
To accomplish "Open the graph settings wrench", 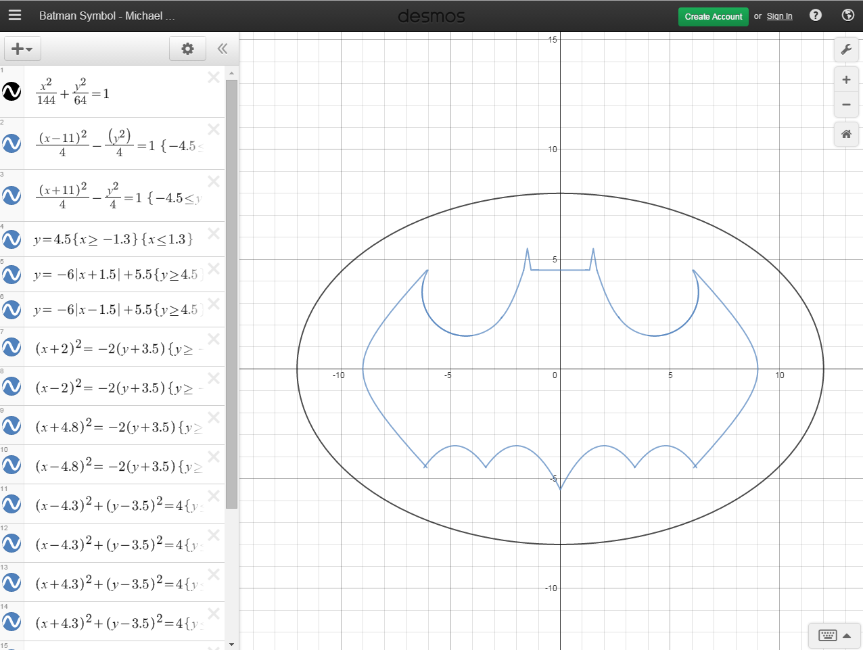I will pos(846,49).
